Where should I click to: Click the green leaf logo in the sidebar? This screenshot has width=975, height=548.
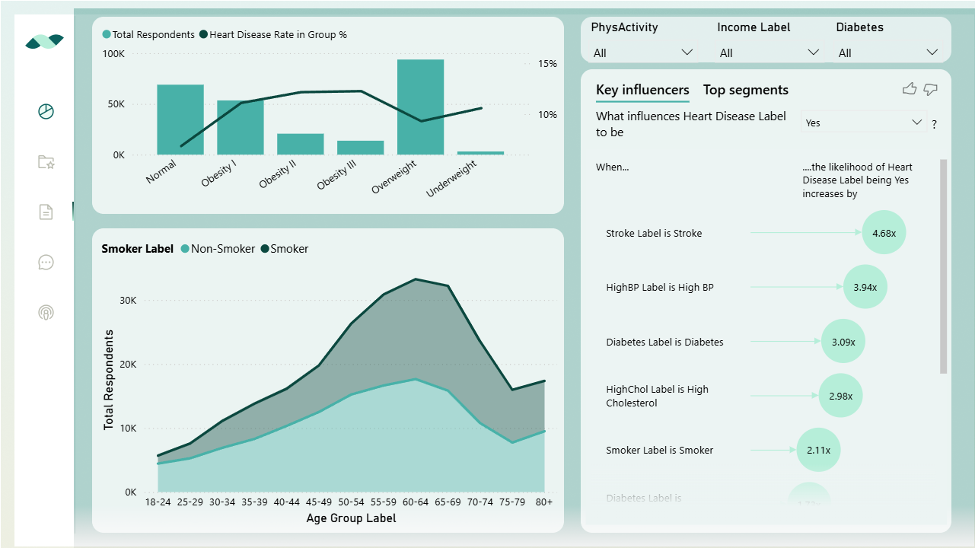pos(45,42)
